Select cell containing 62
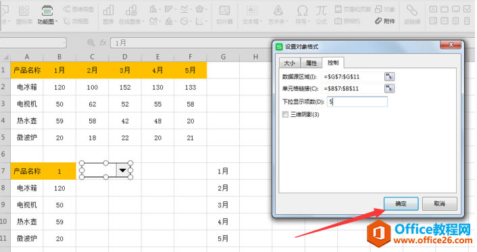This screenshot has height=252, width=477. tap(92, 104)
